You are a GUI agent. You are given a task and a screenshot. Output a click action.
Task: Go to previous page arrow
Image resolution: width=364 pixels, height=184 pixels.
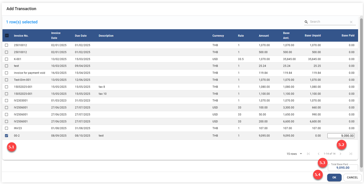[319, 154]
